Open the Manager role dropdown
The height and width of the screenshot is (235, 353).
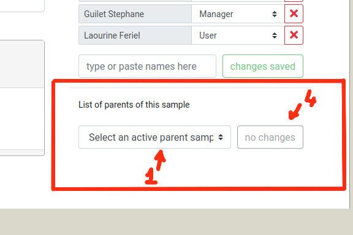(238, 14)
